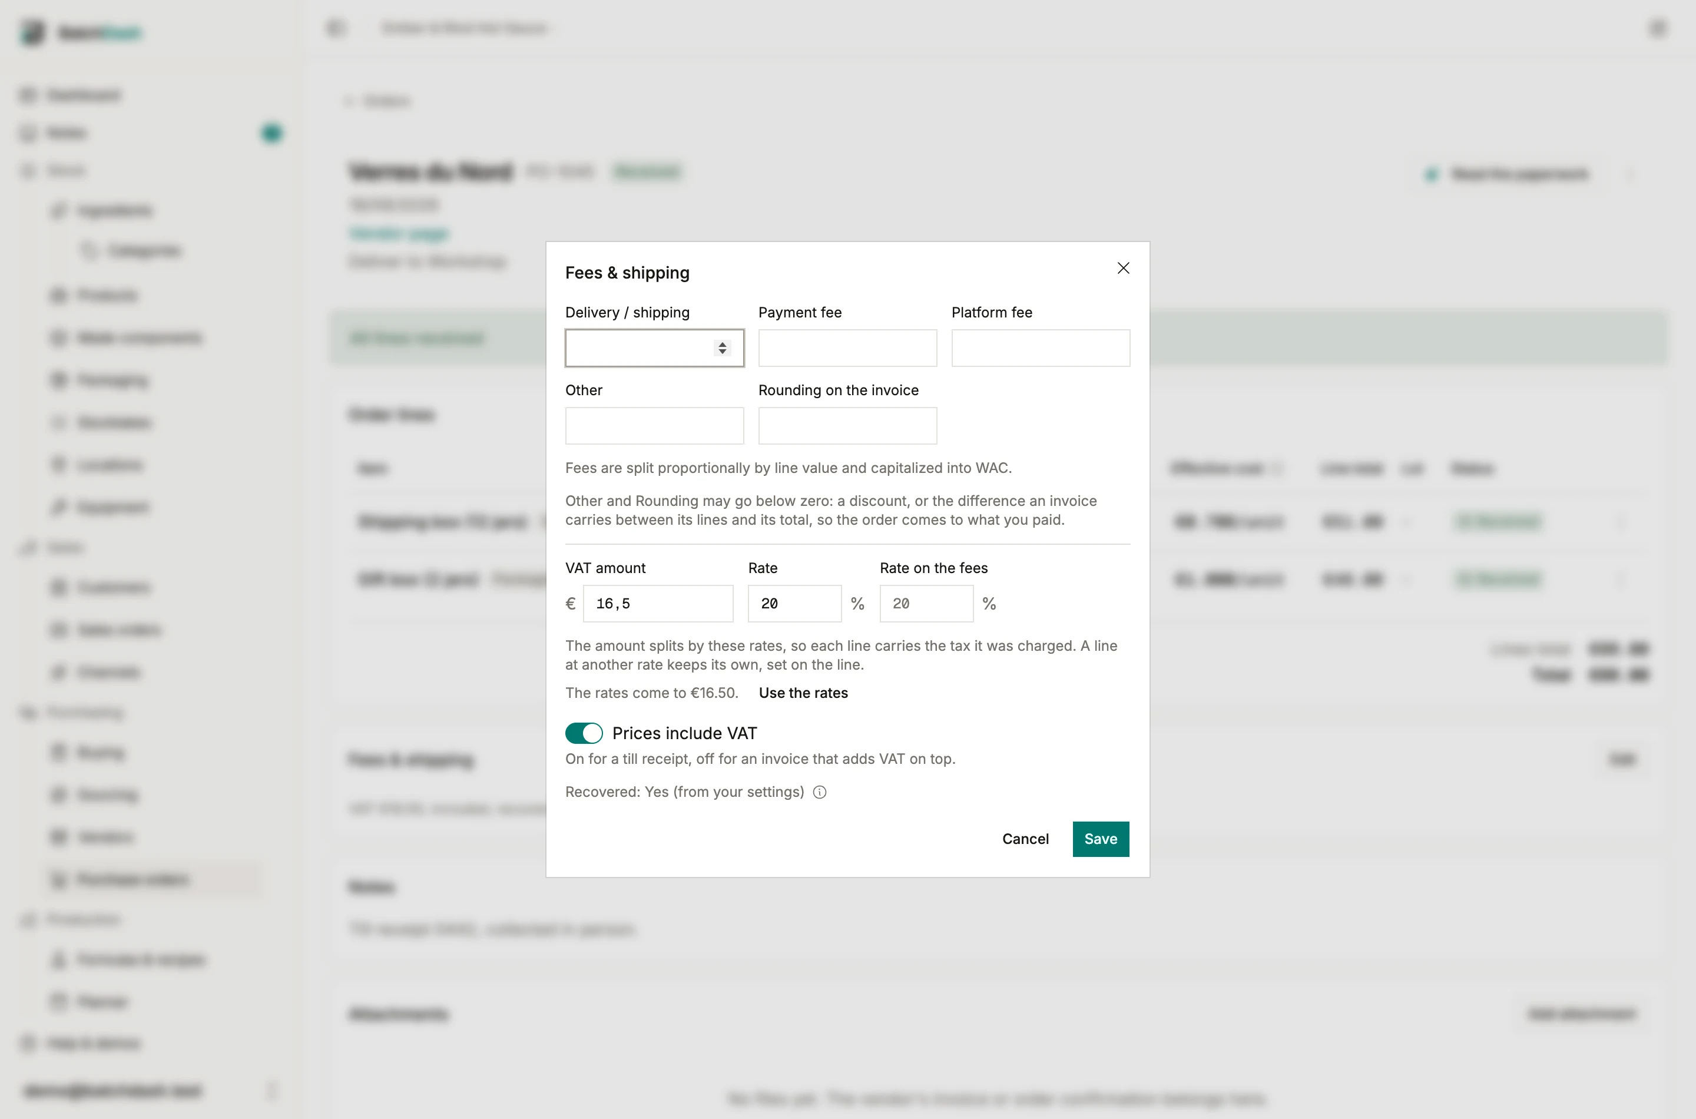Click the Use the rates link
The height and width of the screenshot is (1119, 1696).
tap(803, 693)
